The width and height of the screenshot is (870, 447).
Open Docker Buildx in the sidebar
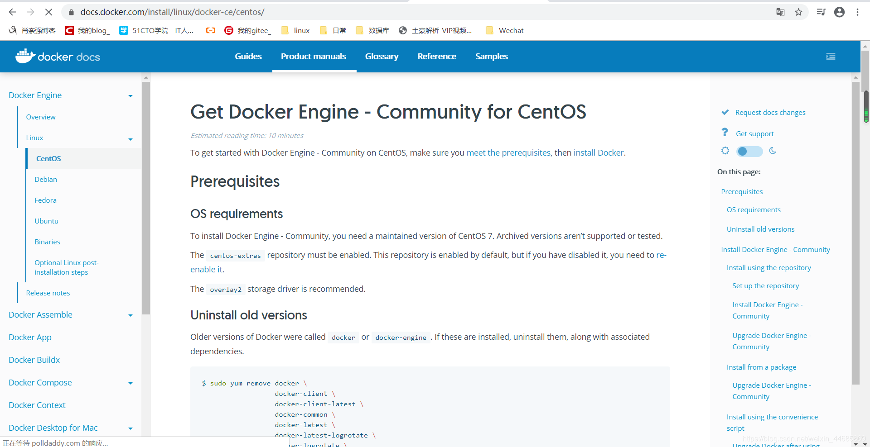coord(34,360)
